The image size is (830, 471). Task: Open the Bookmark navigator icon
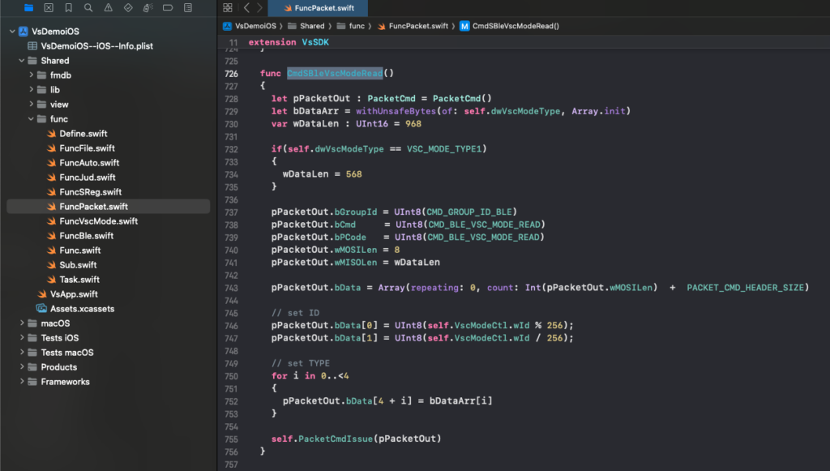click(68, 8)
